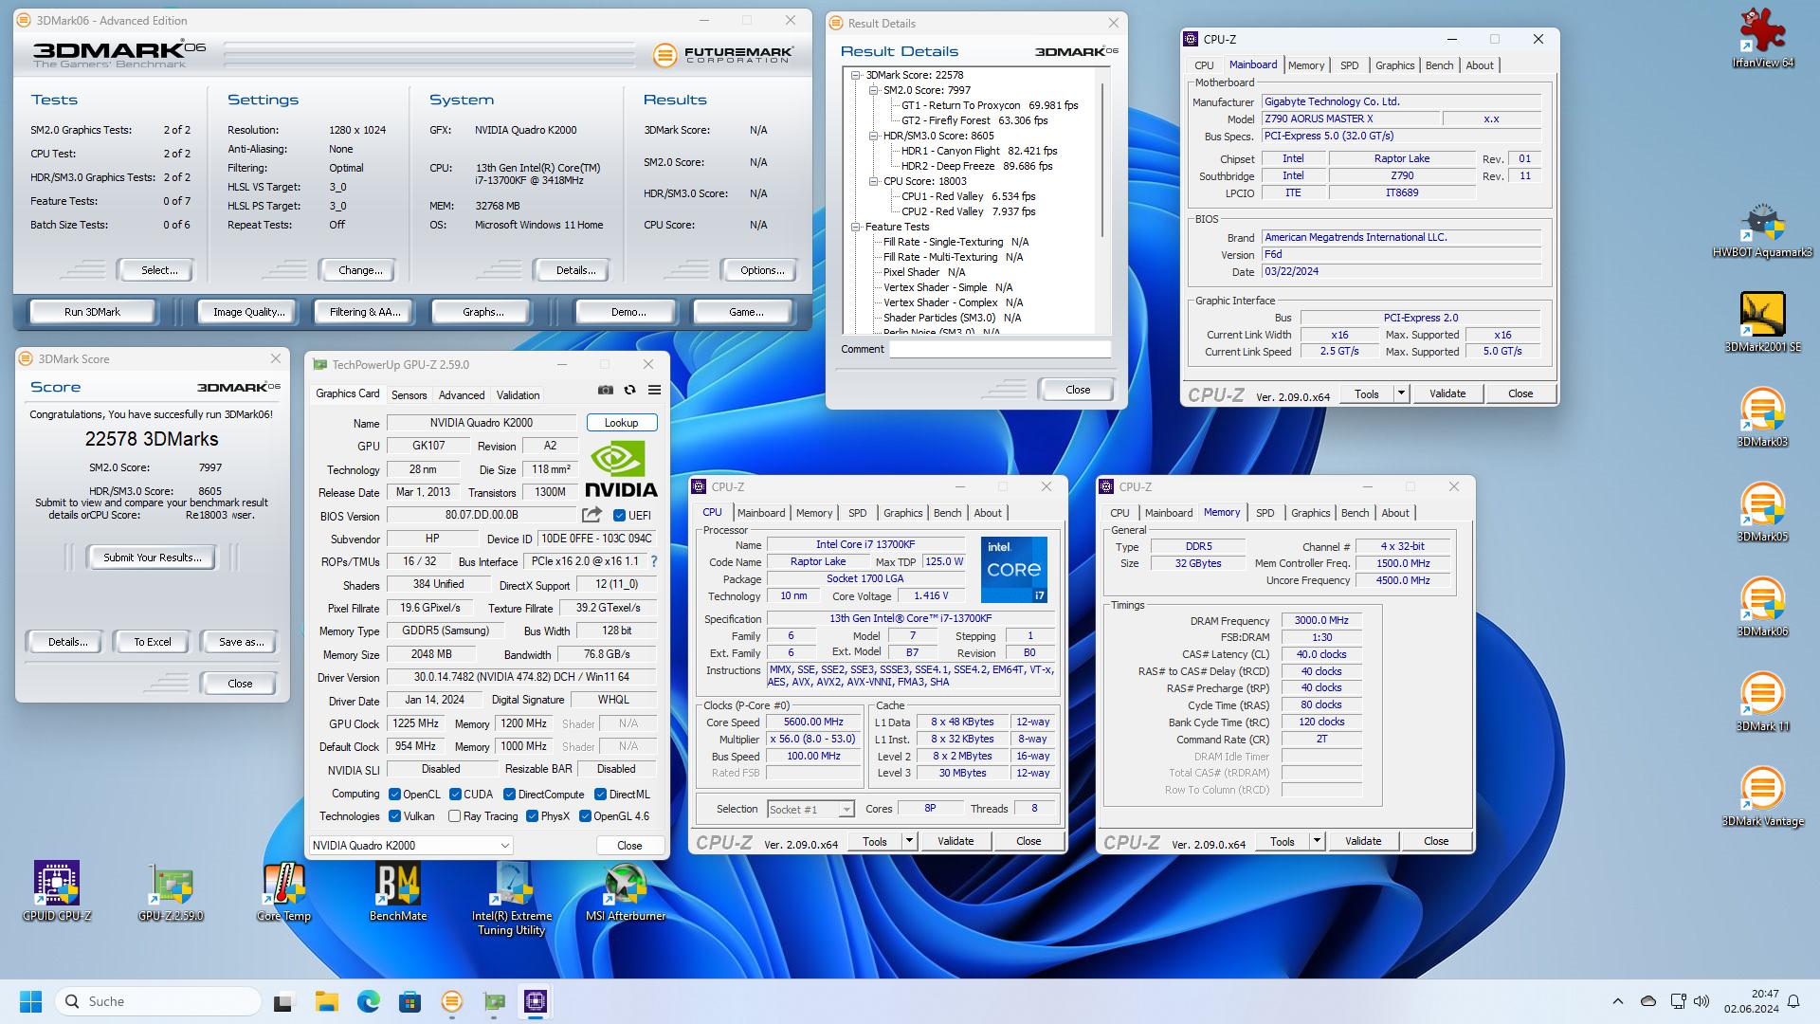Viewport: 1820px width, 1024px height.
Task: Click Lookup button in GPU-Z
Action: [x=621, y=423]
